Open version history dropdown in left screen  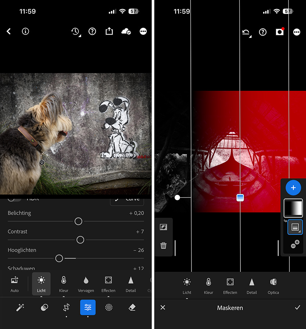(76, 32)
